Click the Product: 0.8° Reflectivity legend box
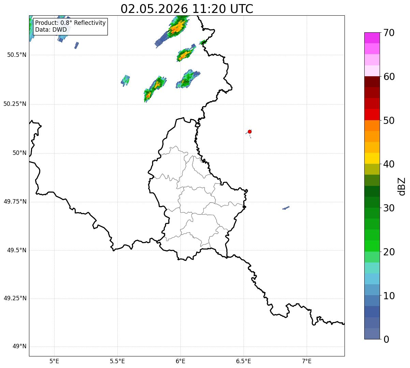The height and width of the screenshot is (368, 410). pos(71,27)
